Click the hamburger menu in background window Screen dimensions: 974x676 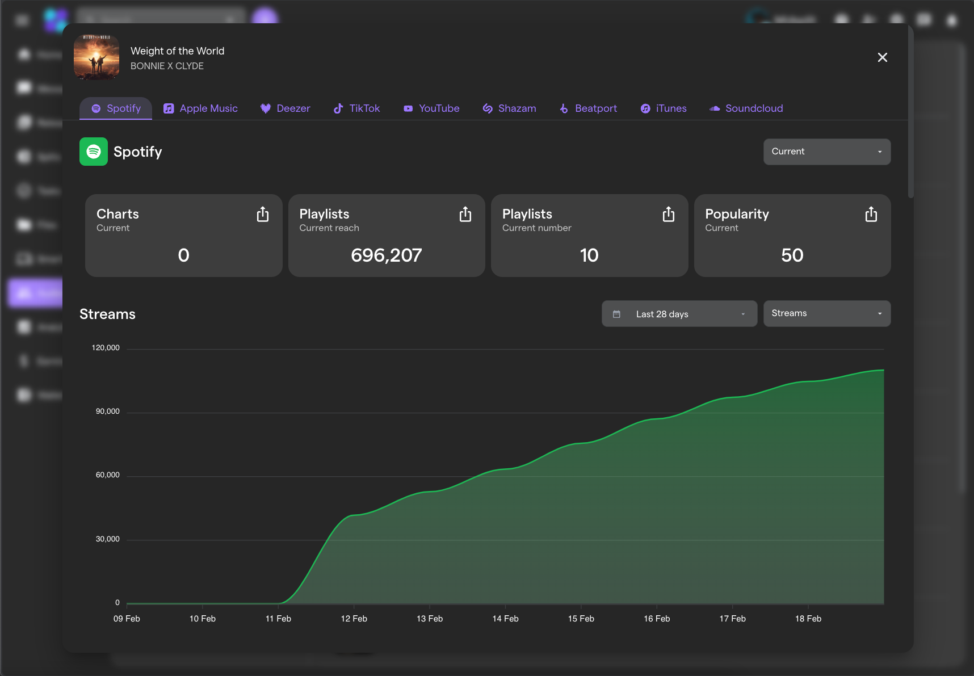(x=22, y=21)
